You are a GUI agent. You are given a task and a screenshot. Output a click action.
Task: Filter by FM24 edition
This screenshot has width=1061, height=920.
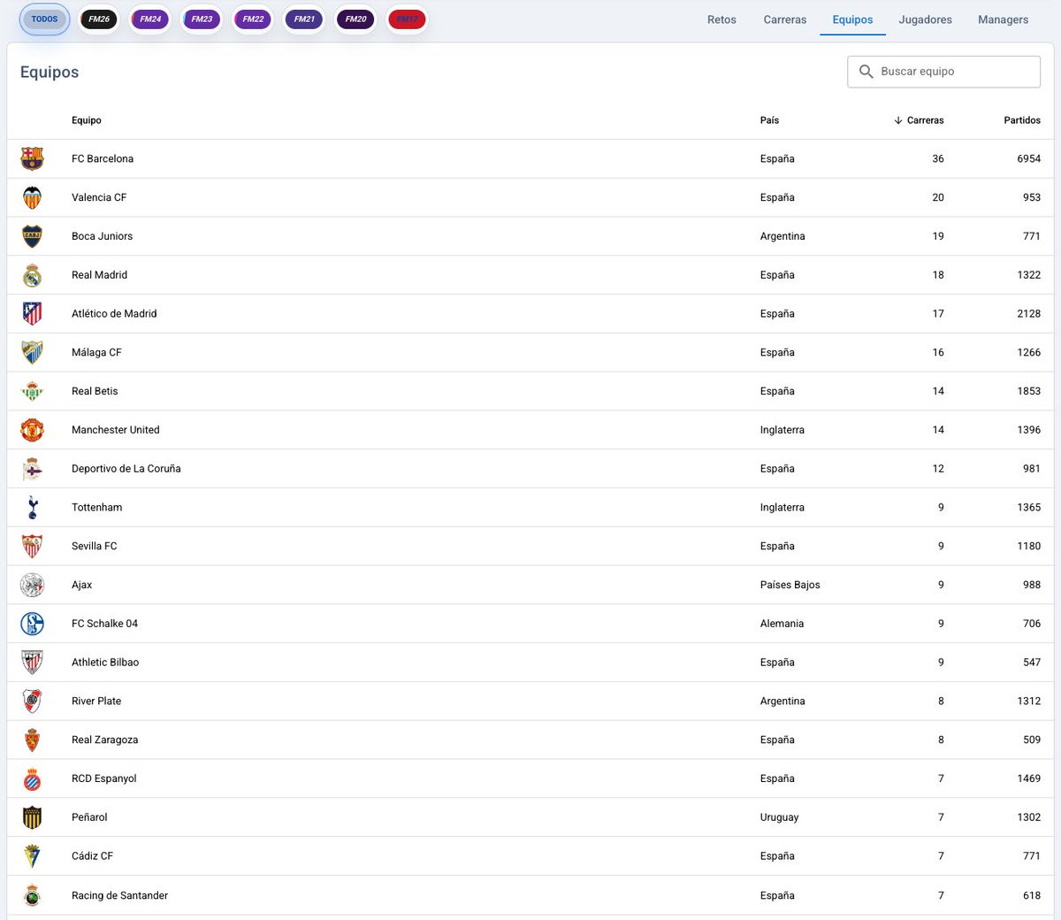point(150,19)
